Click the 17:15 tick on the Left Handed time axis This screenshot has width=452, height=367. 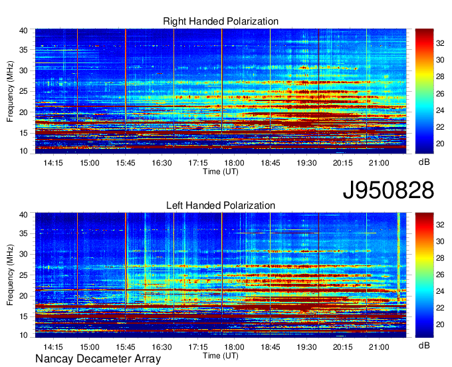tap(198, 347)
